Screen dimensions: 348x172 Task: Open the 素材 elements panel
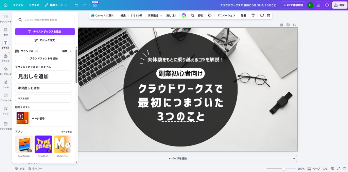[x=5, y=32]
